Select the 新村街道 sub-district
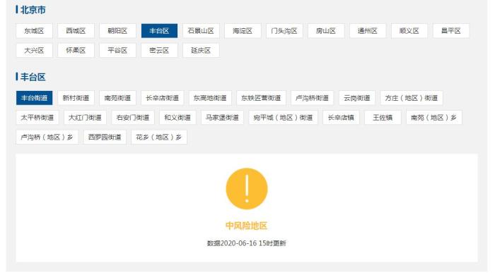495x275 pixels. 76,98
